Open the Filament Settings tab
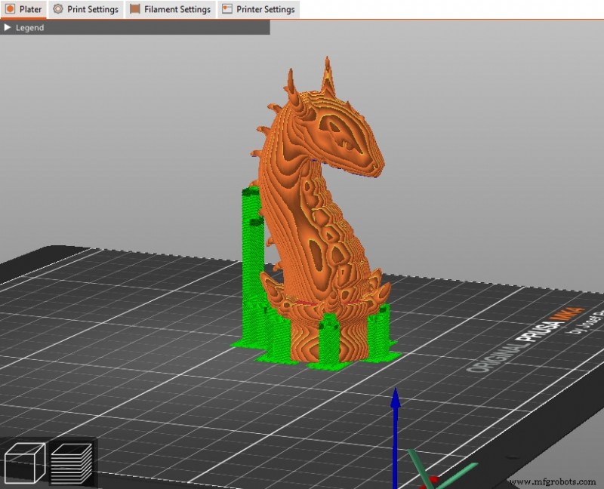 [171, 9]
